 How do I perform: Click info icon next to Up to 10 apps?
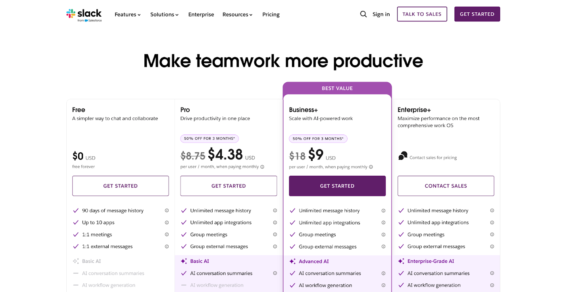click(167, 222)
